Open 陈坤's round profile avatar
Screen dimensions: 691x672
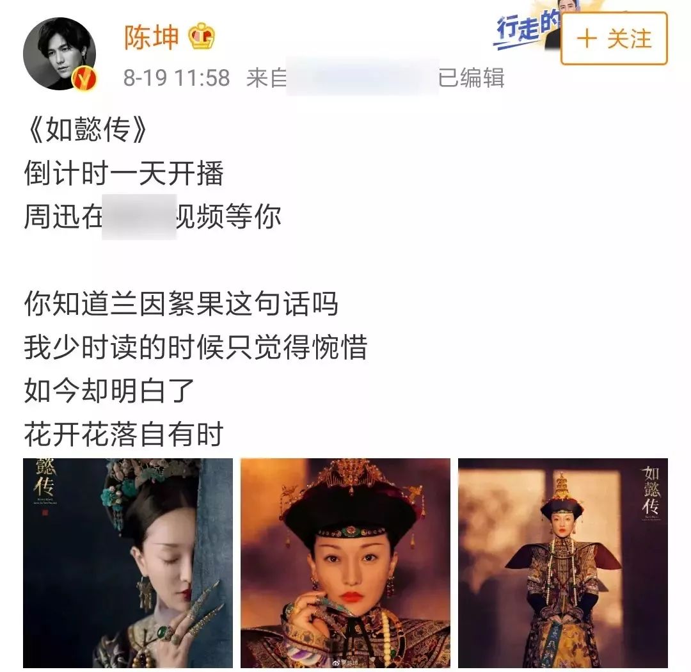[60, 53]
